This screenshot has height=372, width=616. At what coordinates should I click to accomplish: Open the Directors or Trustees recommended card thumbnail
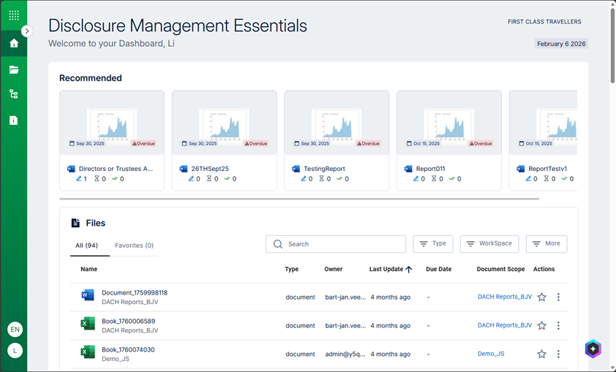[112, 123]
